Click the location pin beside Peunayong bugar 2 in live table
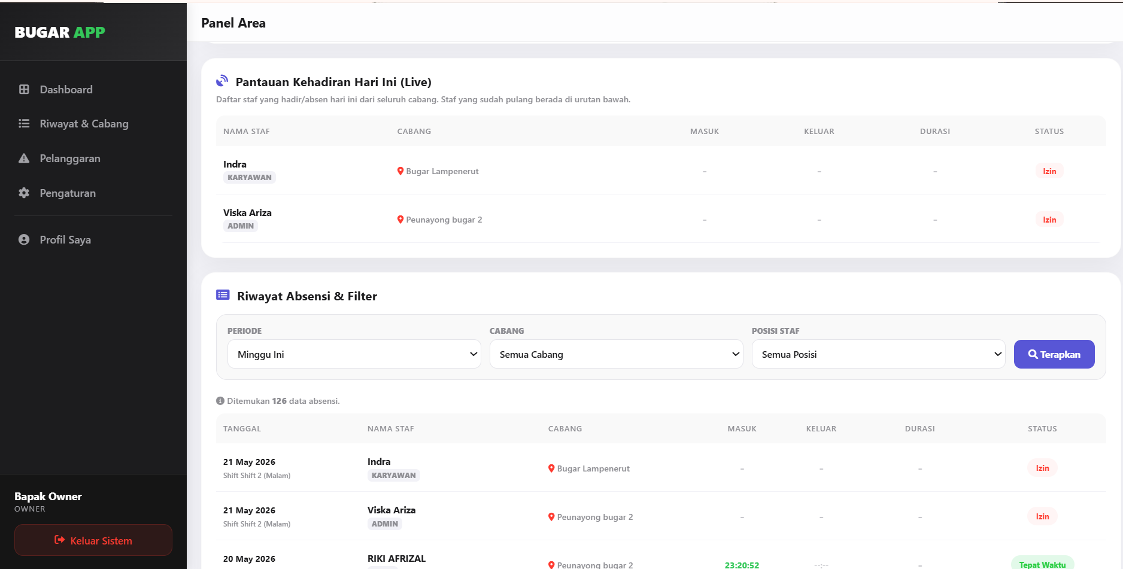 tap(400, 220)
